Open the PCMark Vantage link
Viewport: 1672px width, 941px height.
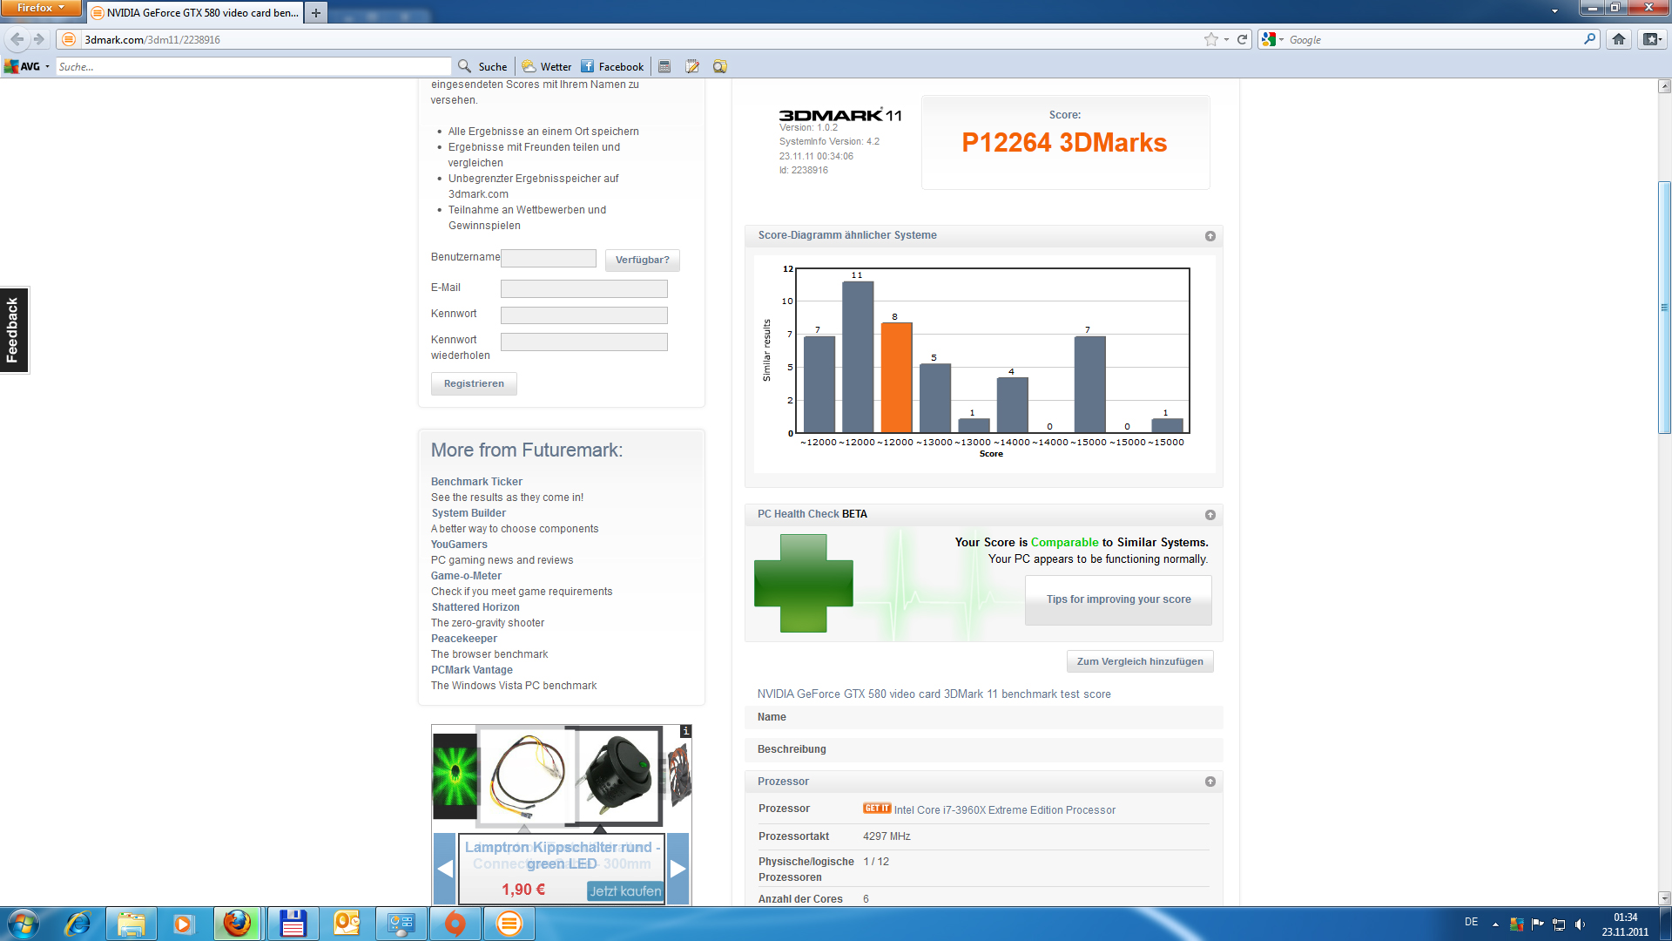click(472, 670)
